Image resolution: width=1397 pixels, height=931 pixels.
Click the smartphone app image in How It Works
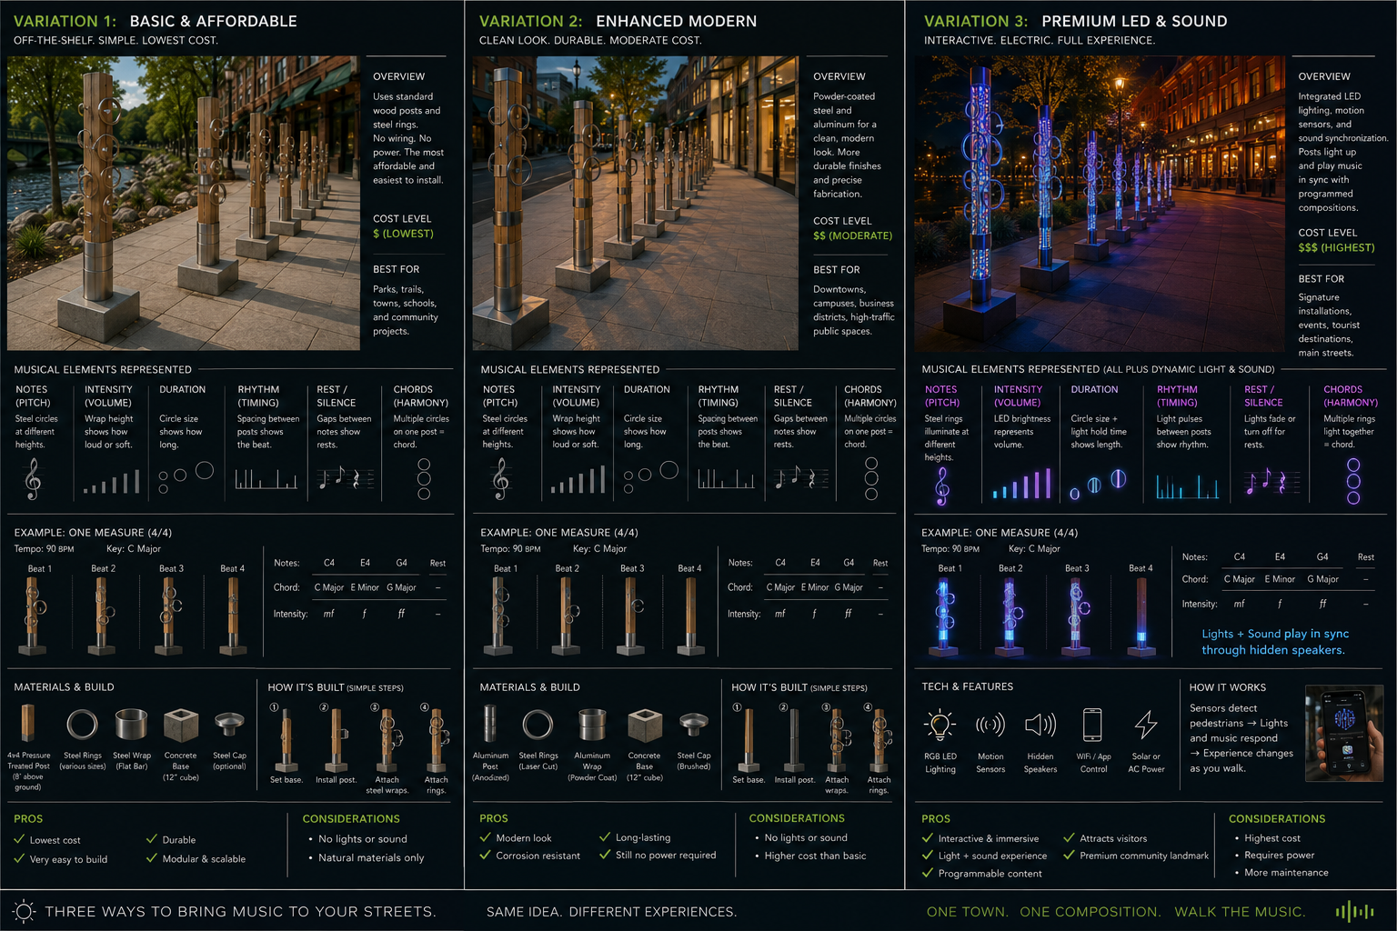tap(1344, 734)
